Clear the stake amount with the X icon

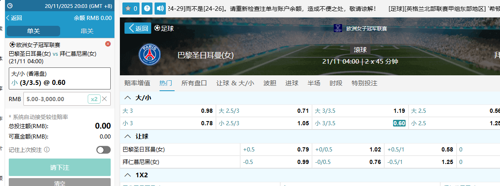point(104,99)
